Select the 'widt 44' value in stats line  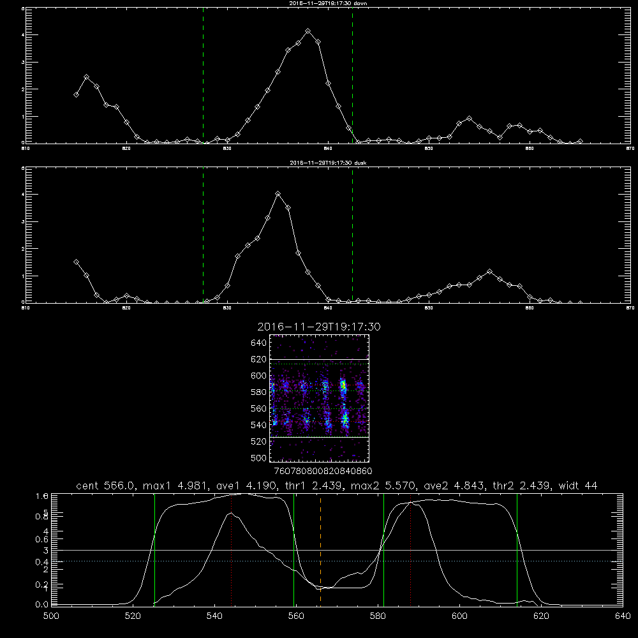(578, 486)
